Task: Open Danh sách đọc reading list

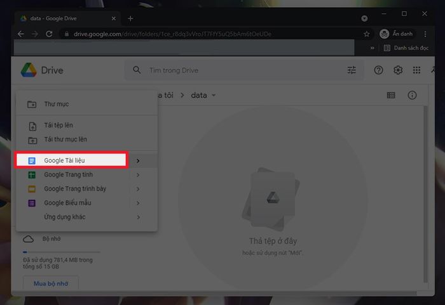Action: pyautogui.click(x=406, y=48)
